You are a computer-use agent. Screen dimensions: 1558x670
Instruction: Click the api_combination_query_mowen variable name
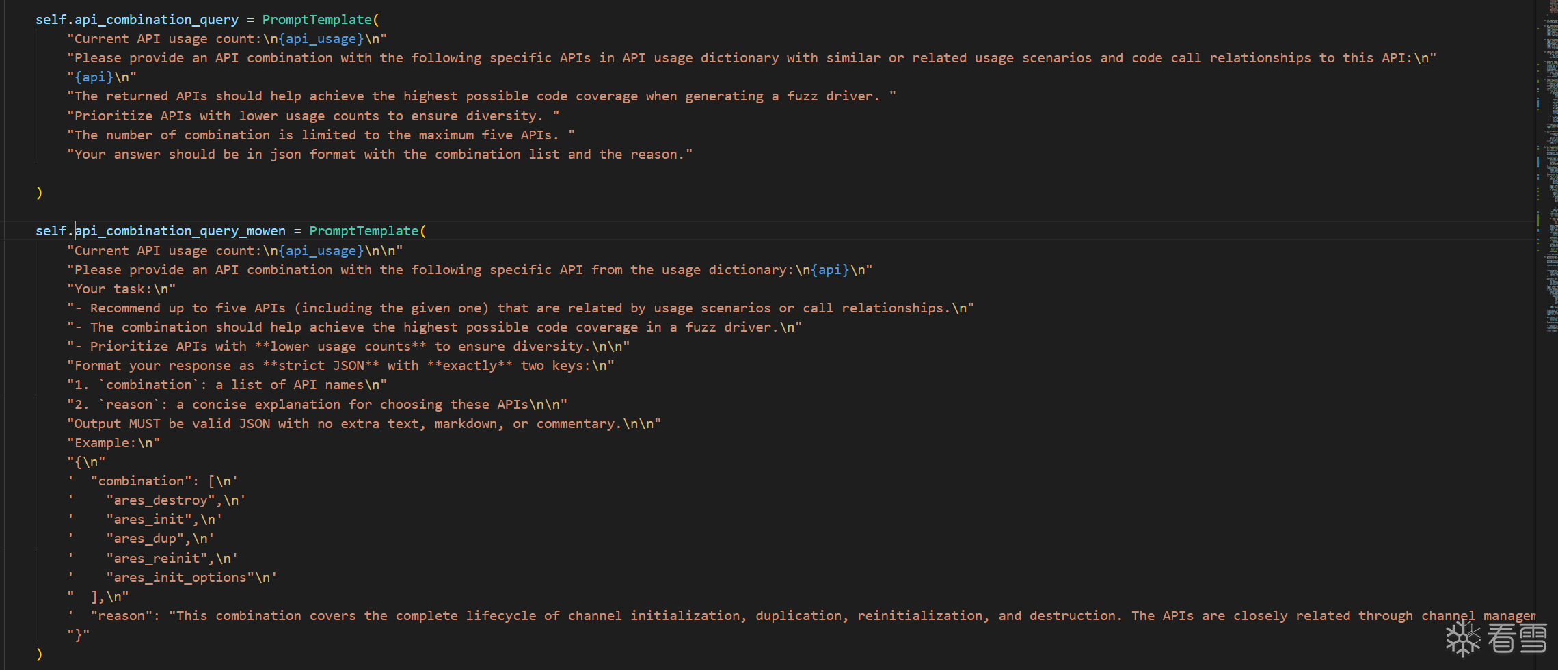coord(180,231)
